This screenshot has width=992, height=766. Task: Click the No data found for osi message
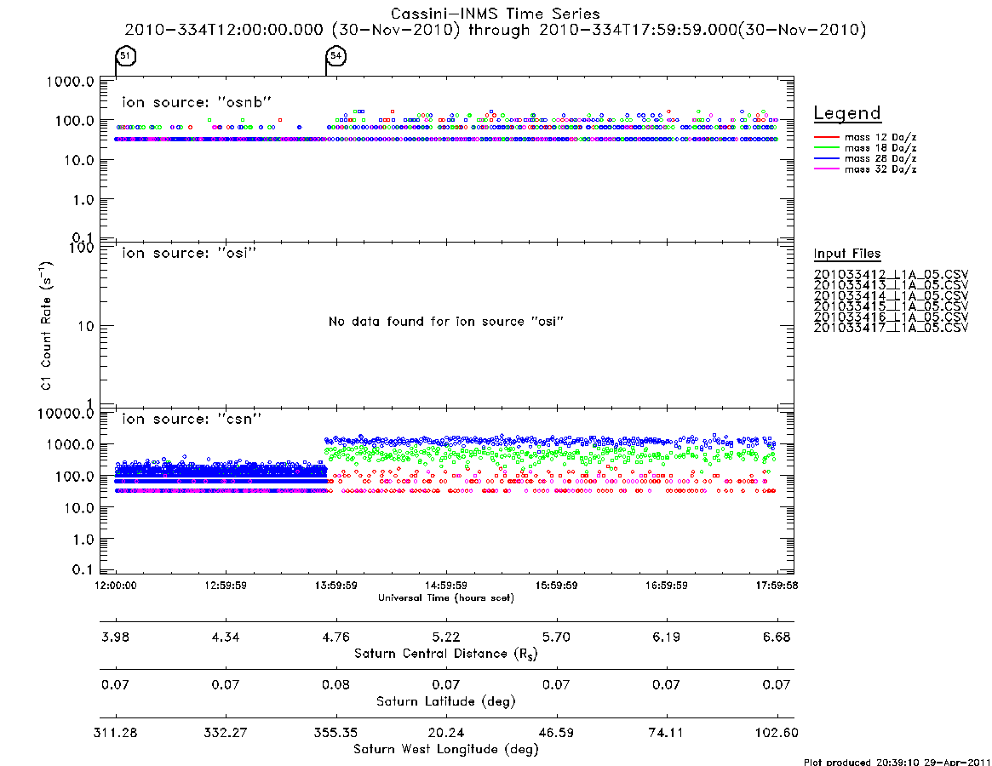coord(446,322)
